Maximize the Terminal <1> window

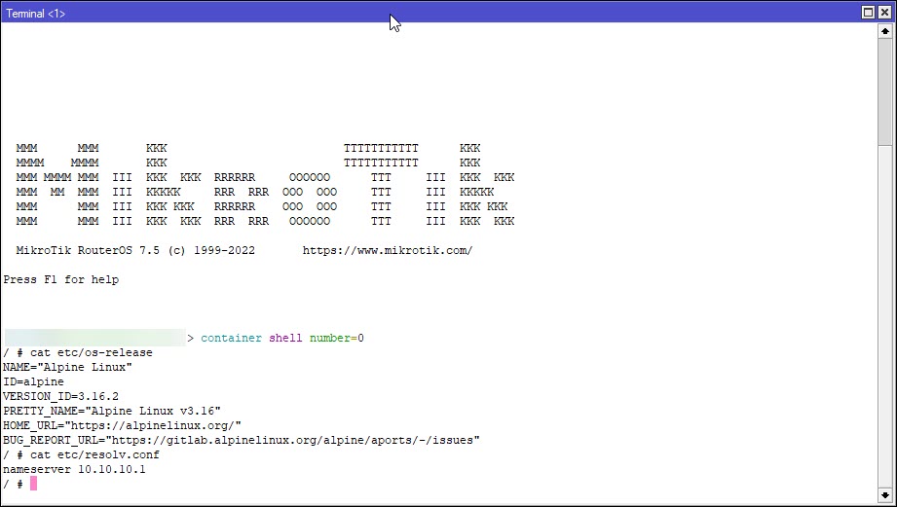pos(868,12)
